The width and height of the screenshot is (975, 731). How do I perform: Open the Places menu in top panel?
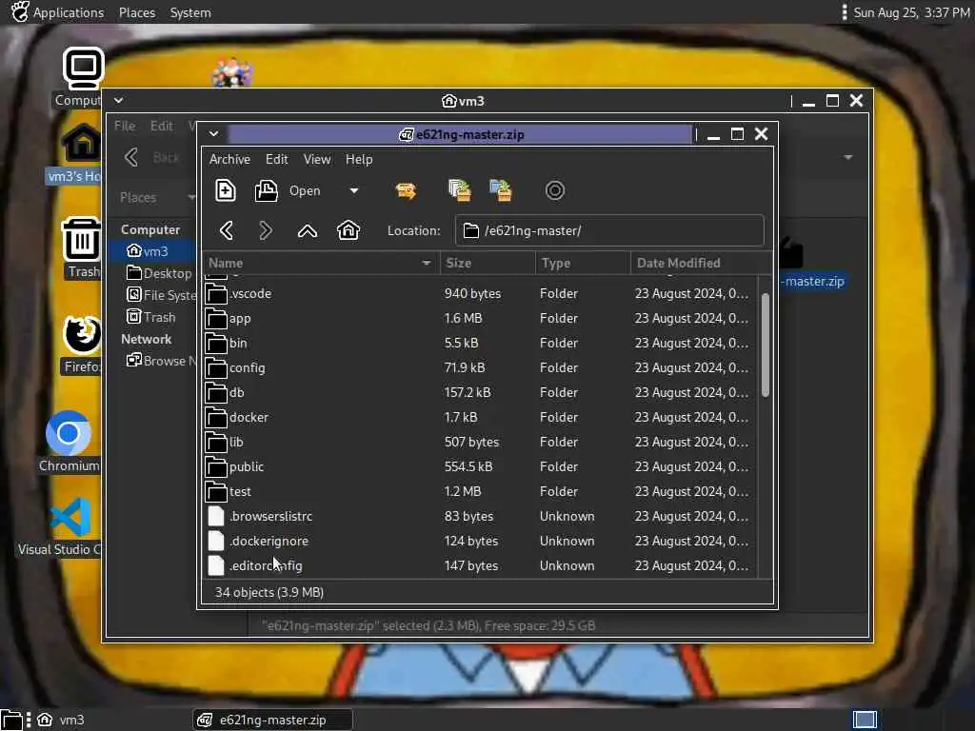click(137, 12)
